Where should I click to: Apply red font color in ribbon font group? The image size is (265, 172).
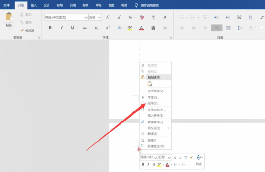[x=141, y=28]
